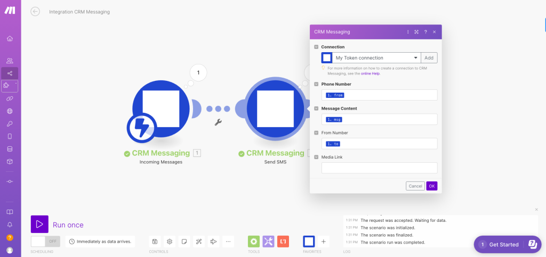Close the CRM Messaging dialog
Image resolution: width=546 pixels, height=257 pixels.
click(x=434, y=32)
